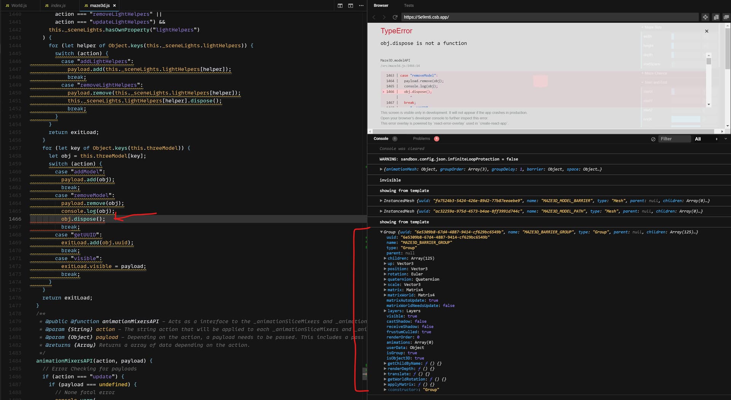Screen dimensions: 731x400
Task: Collapse the logged Group object
Action: 381,232
